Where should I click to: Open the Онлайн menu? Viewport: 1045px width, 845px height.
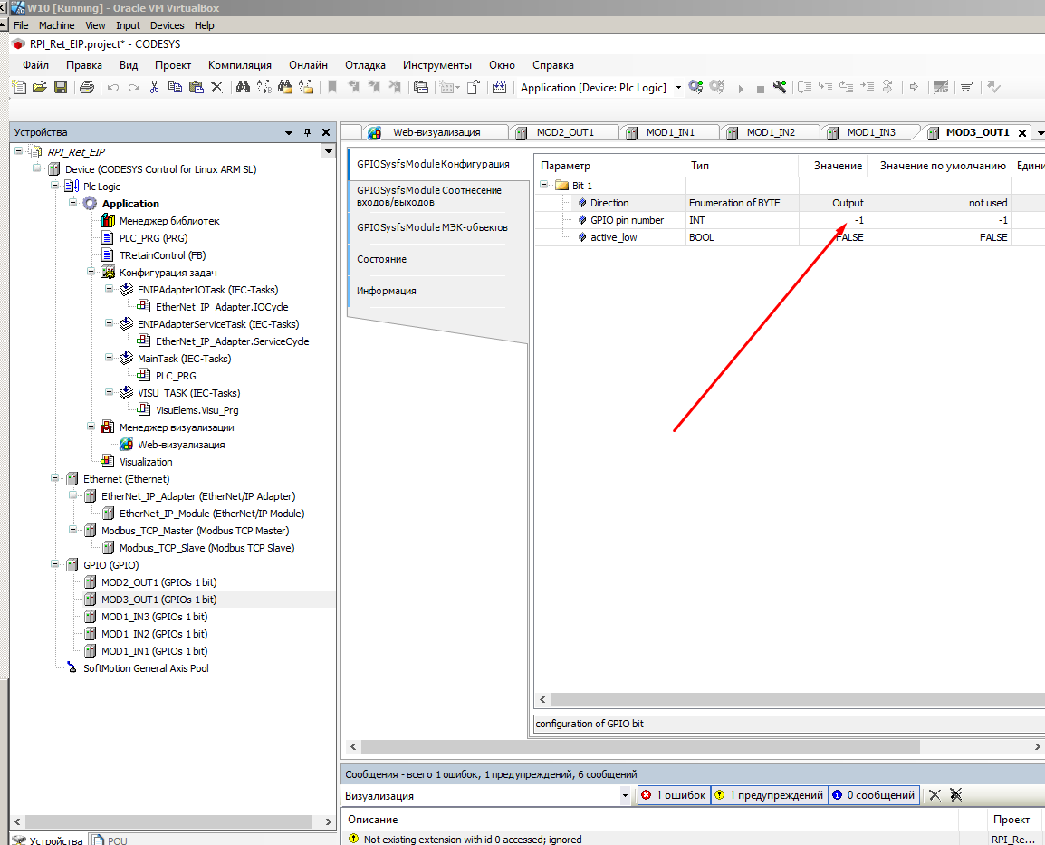[x=309, y=65]
